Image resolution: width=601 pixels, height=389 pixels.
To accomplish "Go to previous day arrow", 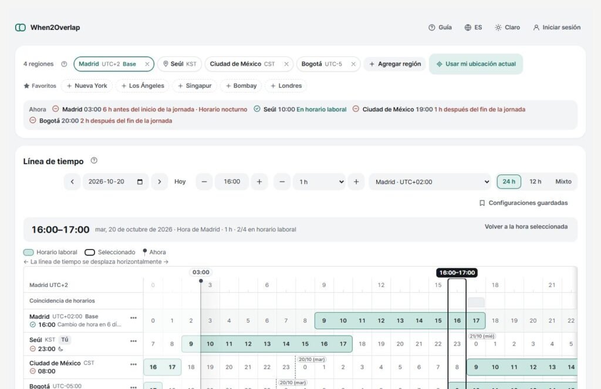I will [x=72, y=182].
